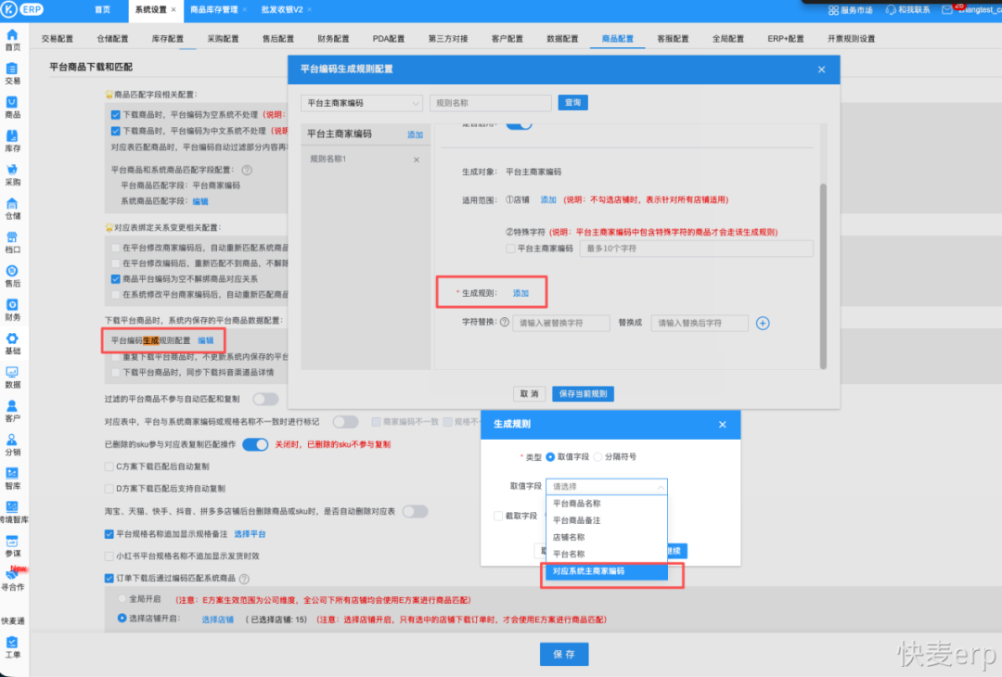Select the 分隔符号 radio option

pyautogui.click(x=598, y=457)
